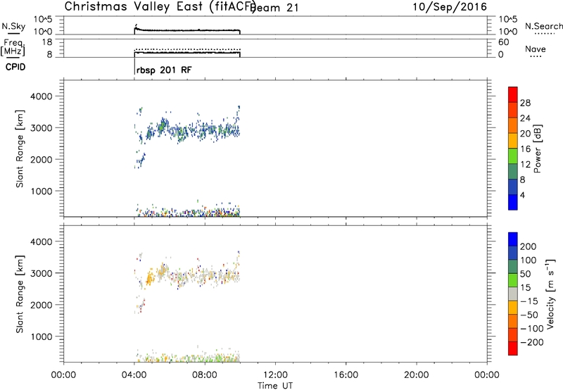Pick the yellow-orange 16-20 dB Power swatch
The height and width of the screenshot is (390, 563).
513,141
